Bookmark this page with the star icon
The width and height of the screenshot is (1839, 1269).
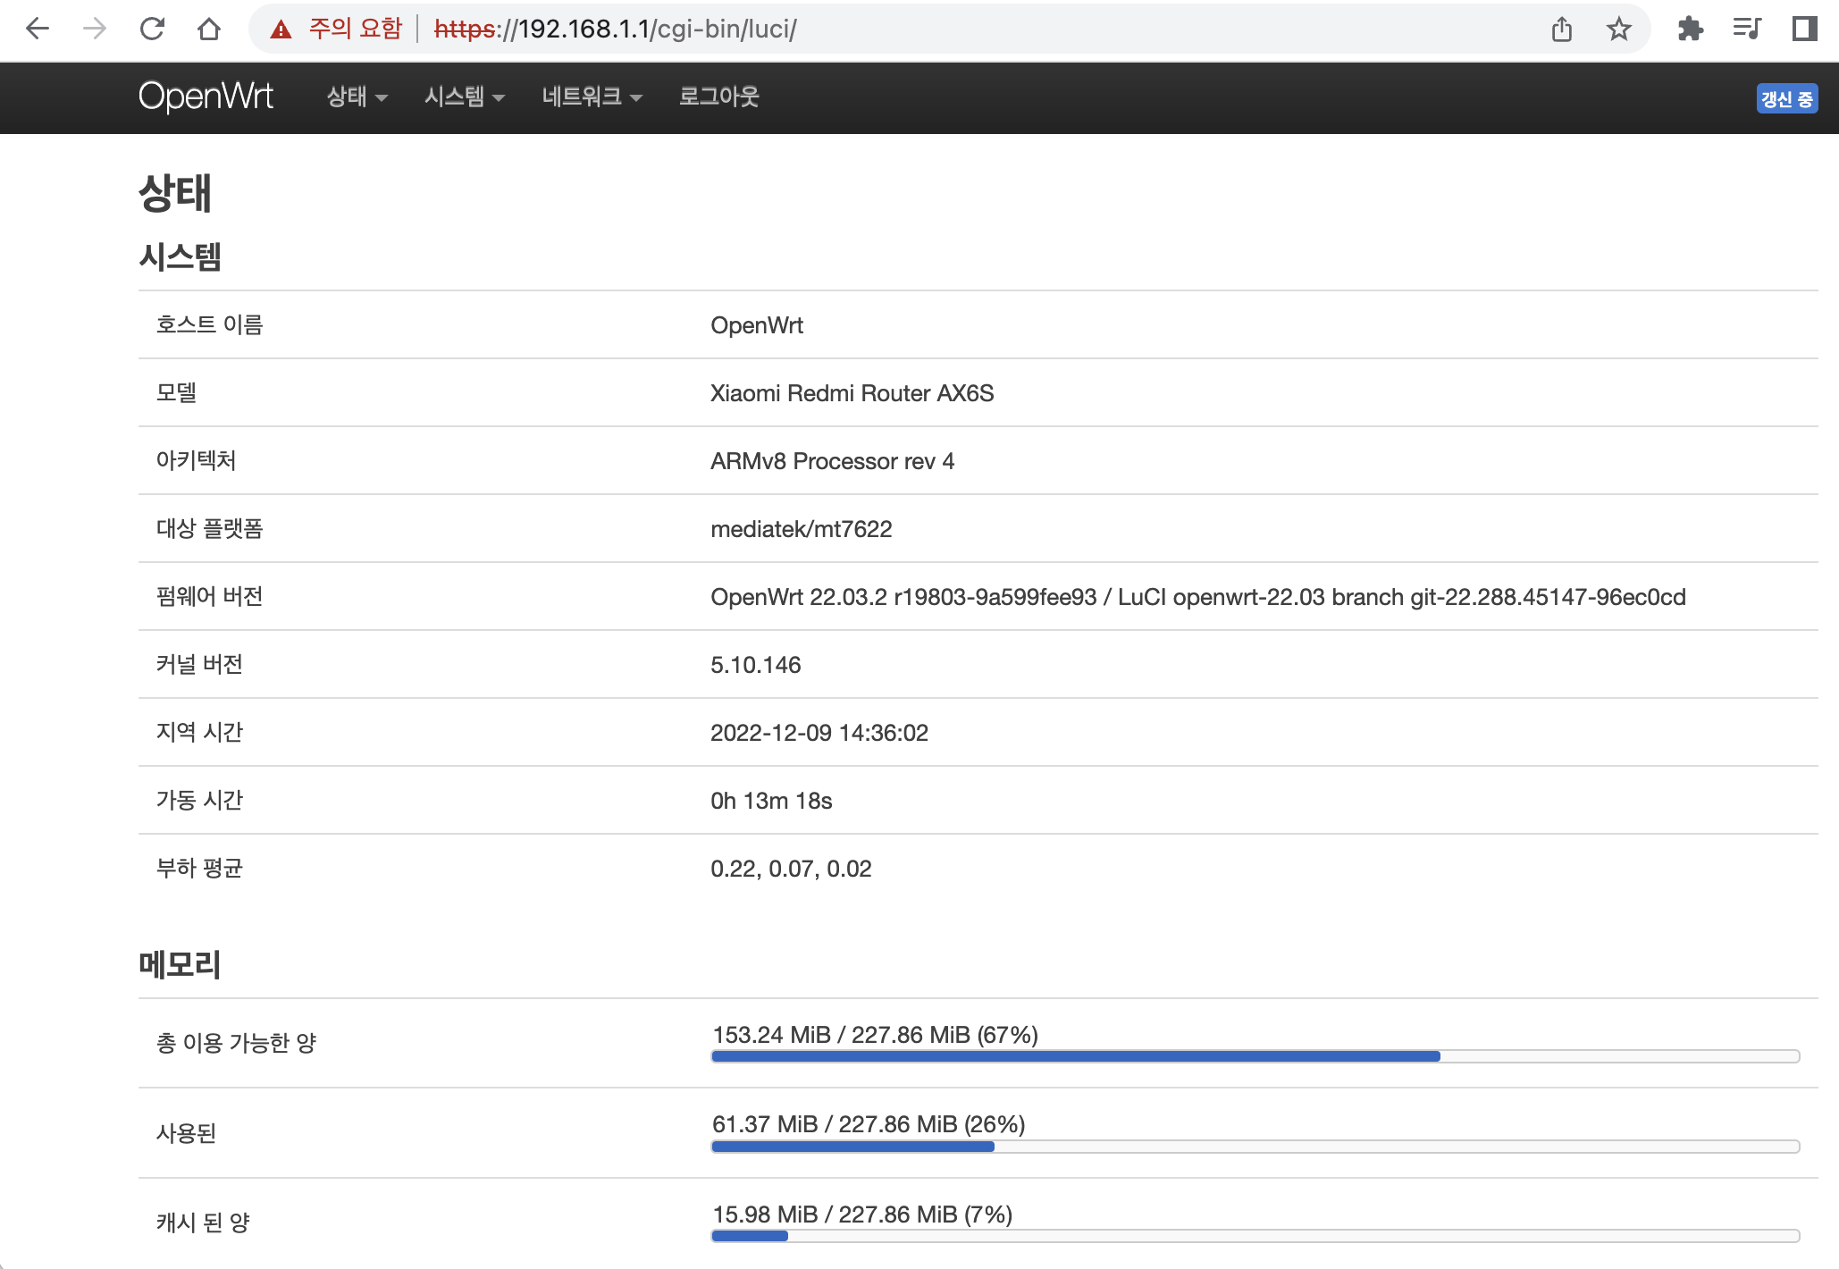coord(1618,29)
